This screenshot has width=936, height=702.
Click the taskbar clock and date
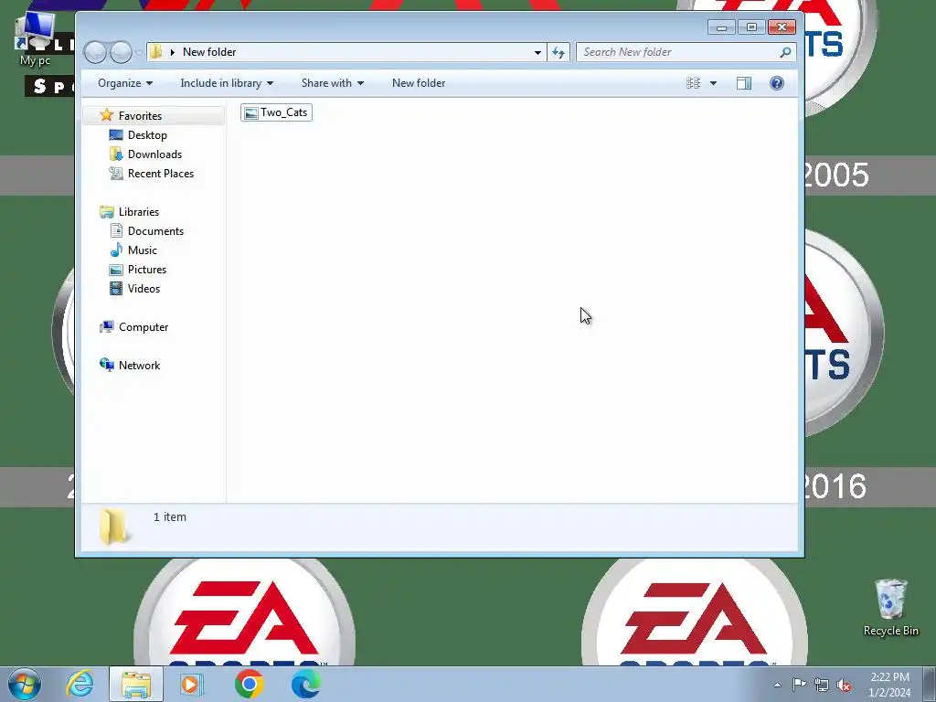tap(888, 685)
